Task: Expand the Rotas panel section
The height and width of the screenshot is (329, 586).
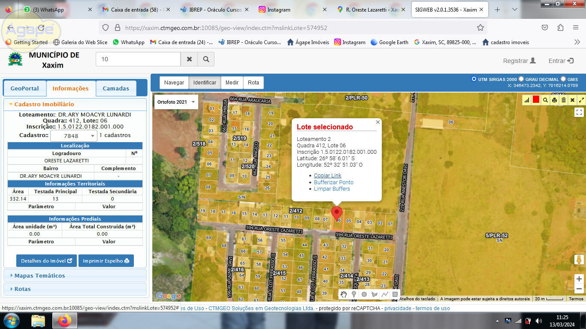Action: [22, 289]
